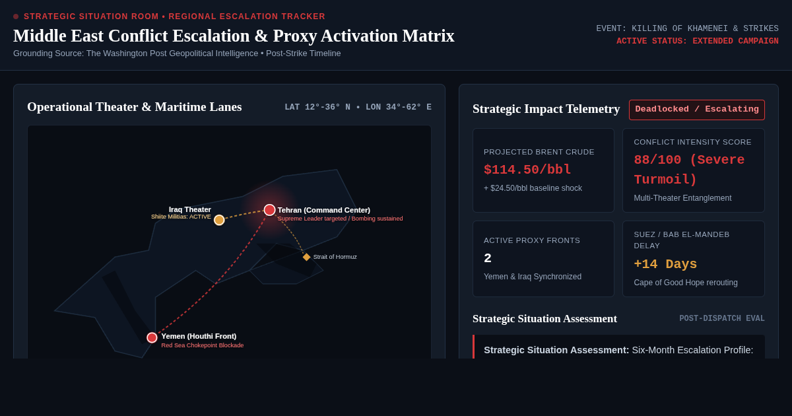
Task: Click the + $24.50/bbl baseline shock note
Action: tap(533, 188)
